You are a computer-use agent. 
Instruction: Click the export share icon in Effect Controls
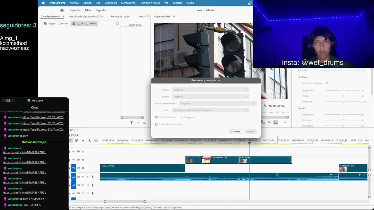(144, 123)
